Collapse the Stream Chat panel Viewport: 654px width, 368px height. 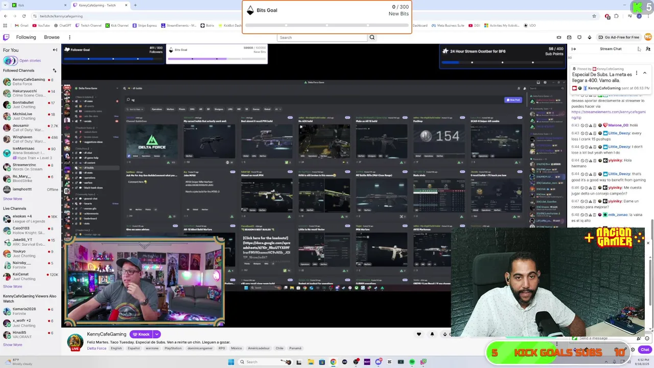point(573,49)
